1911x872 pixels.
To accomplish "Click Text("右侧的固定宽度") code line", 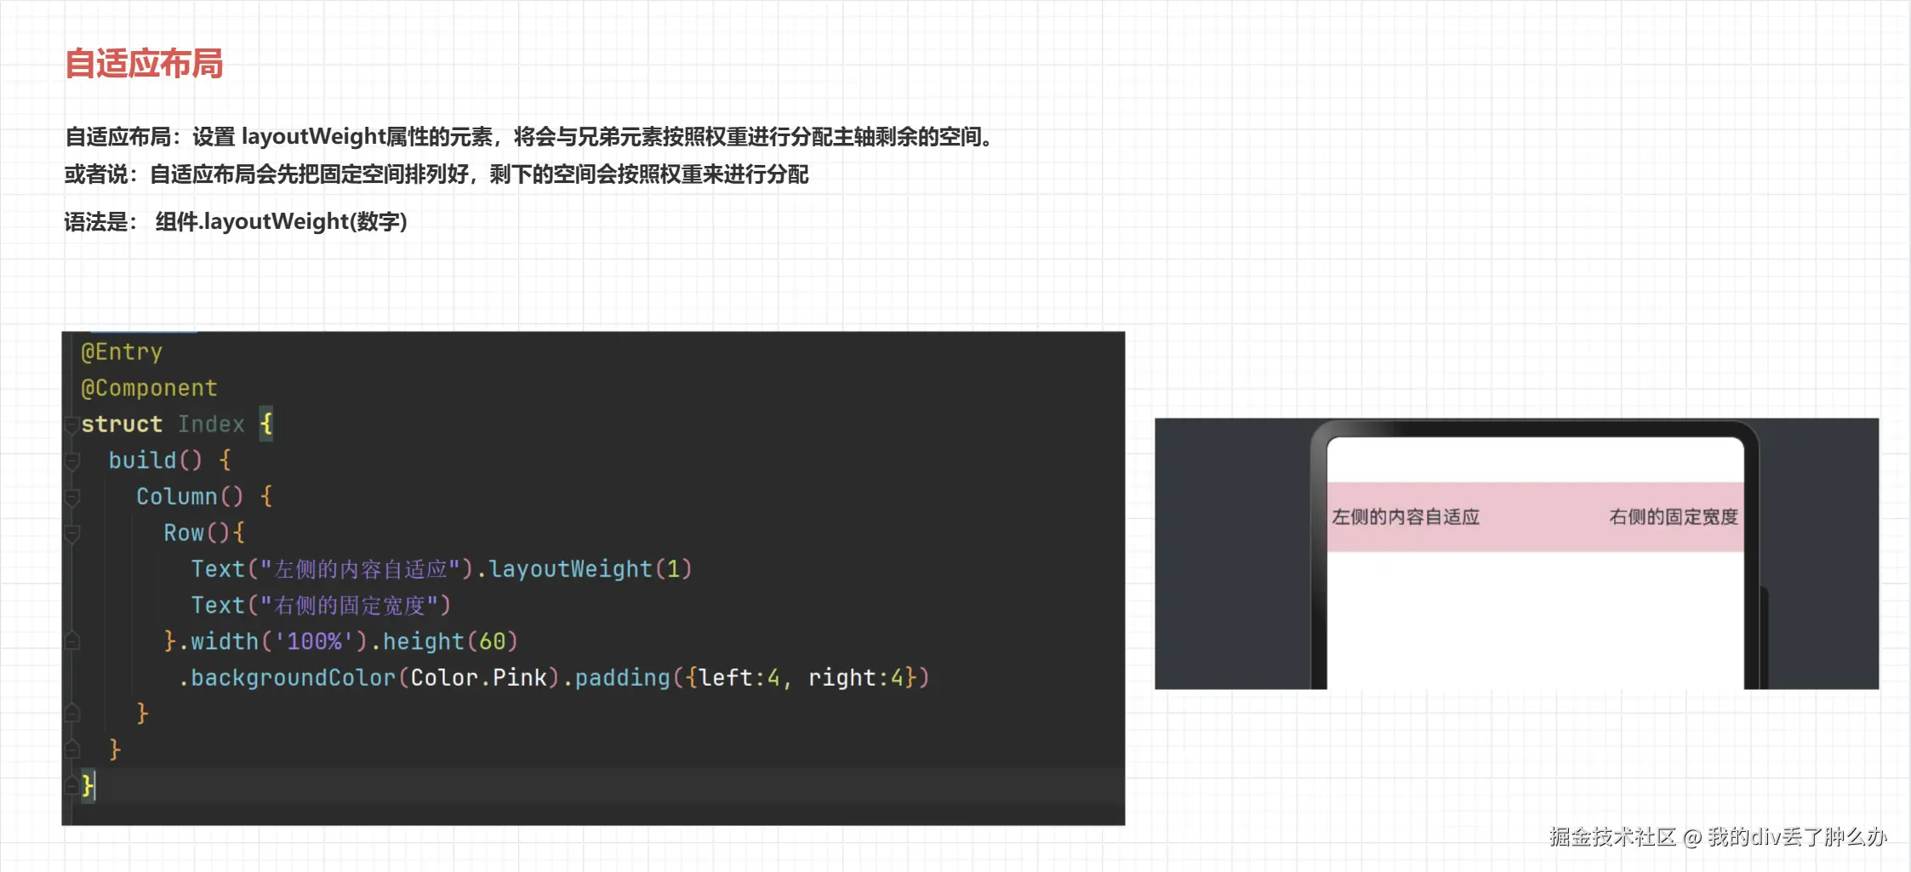I will pyautogui.click(x=321, y=605).
